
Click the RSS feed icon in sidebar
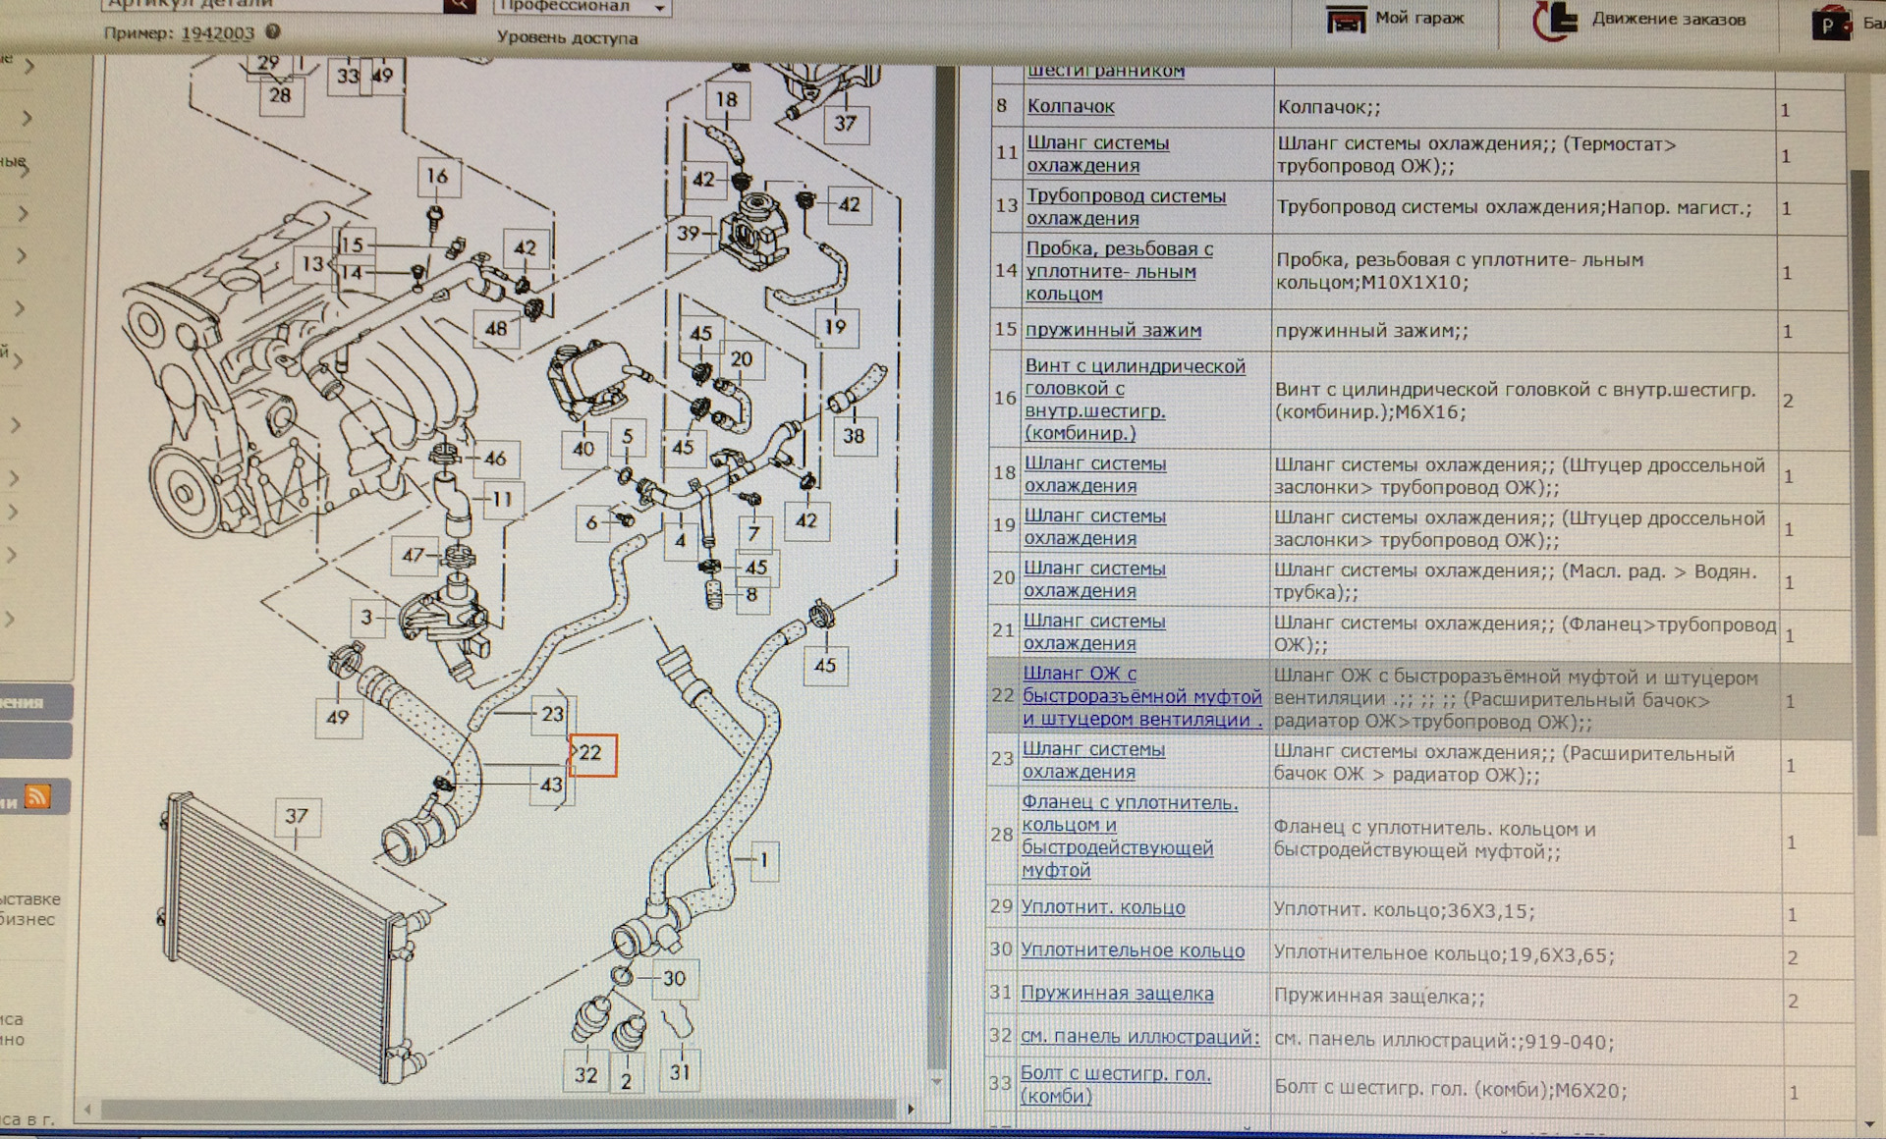coord(37,796)
